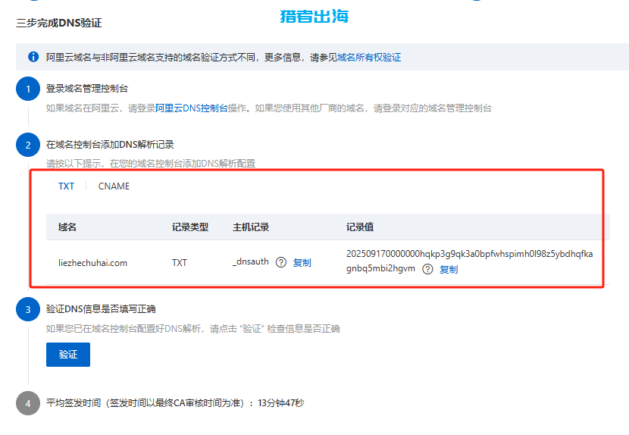This screenshot has width=629, height=435.
Task: Click the _dnsauth host record text
Action: pyautogui.click(x=251, y=261)
